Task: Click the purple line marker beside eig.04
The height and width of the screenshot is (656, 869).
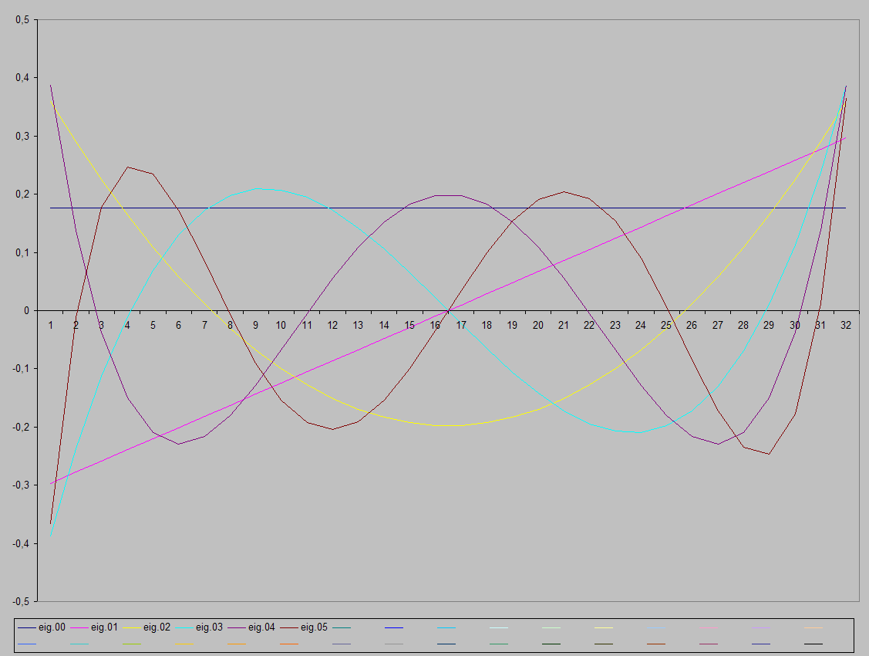Action: pos(237,627)
